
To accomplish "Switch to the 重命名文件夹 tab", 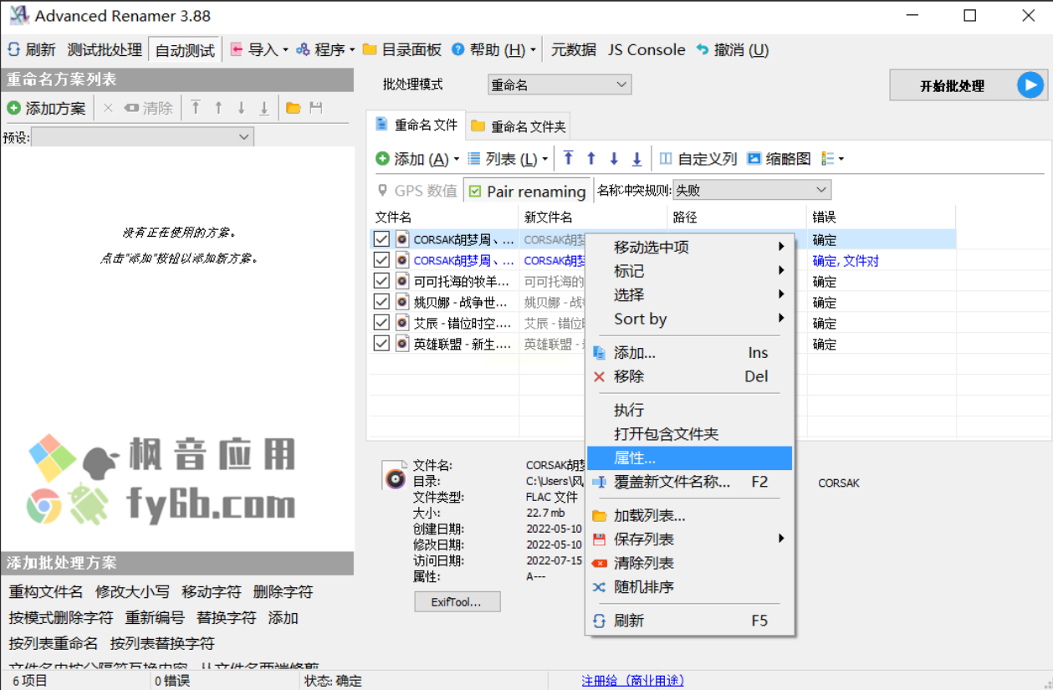I will coord(519,126).
